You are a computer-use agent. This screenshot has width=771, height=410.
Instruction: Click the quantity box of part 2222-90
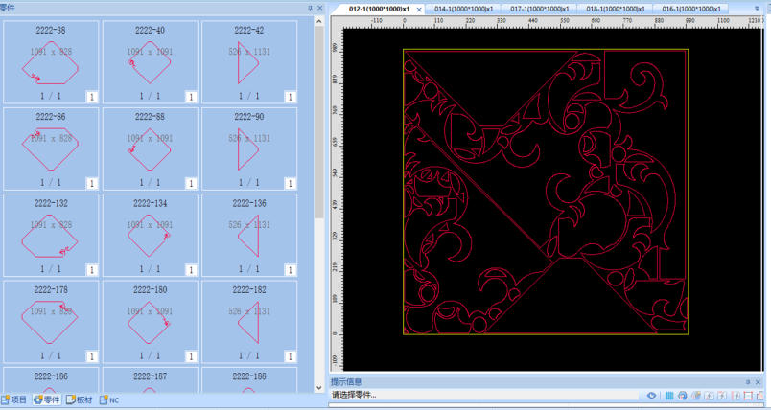click(x=291, y=183)
